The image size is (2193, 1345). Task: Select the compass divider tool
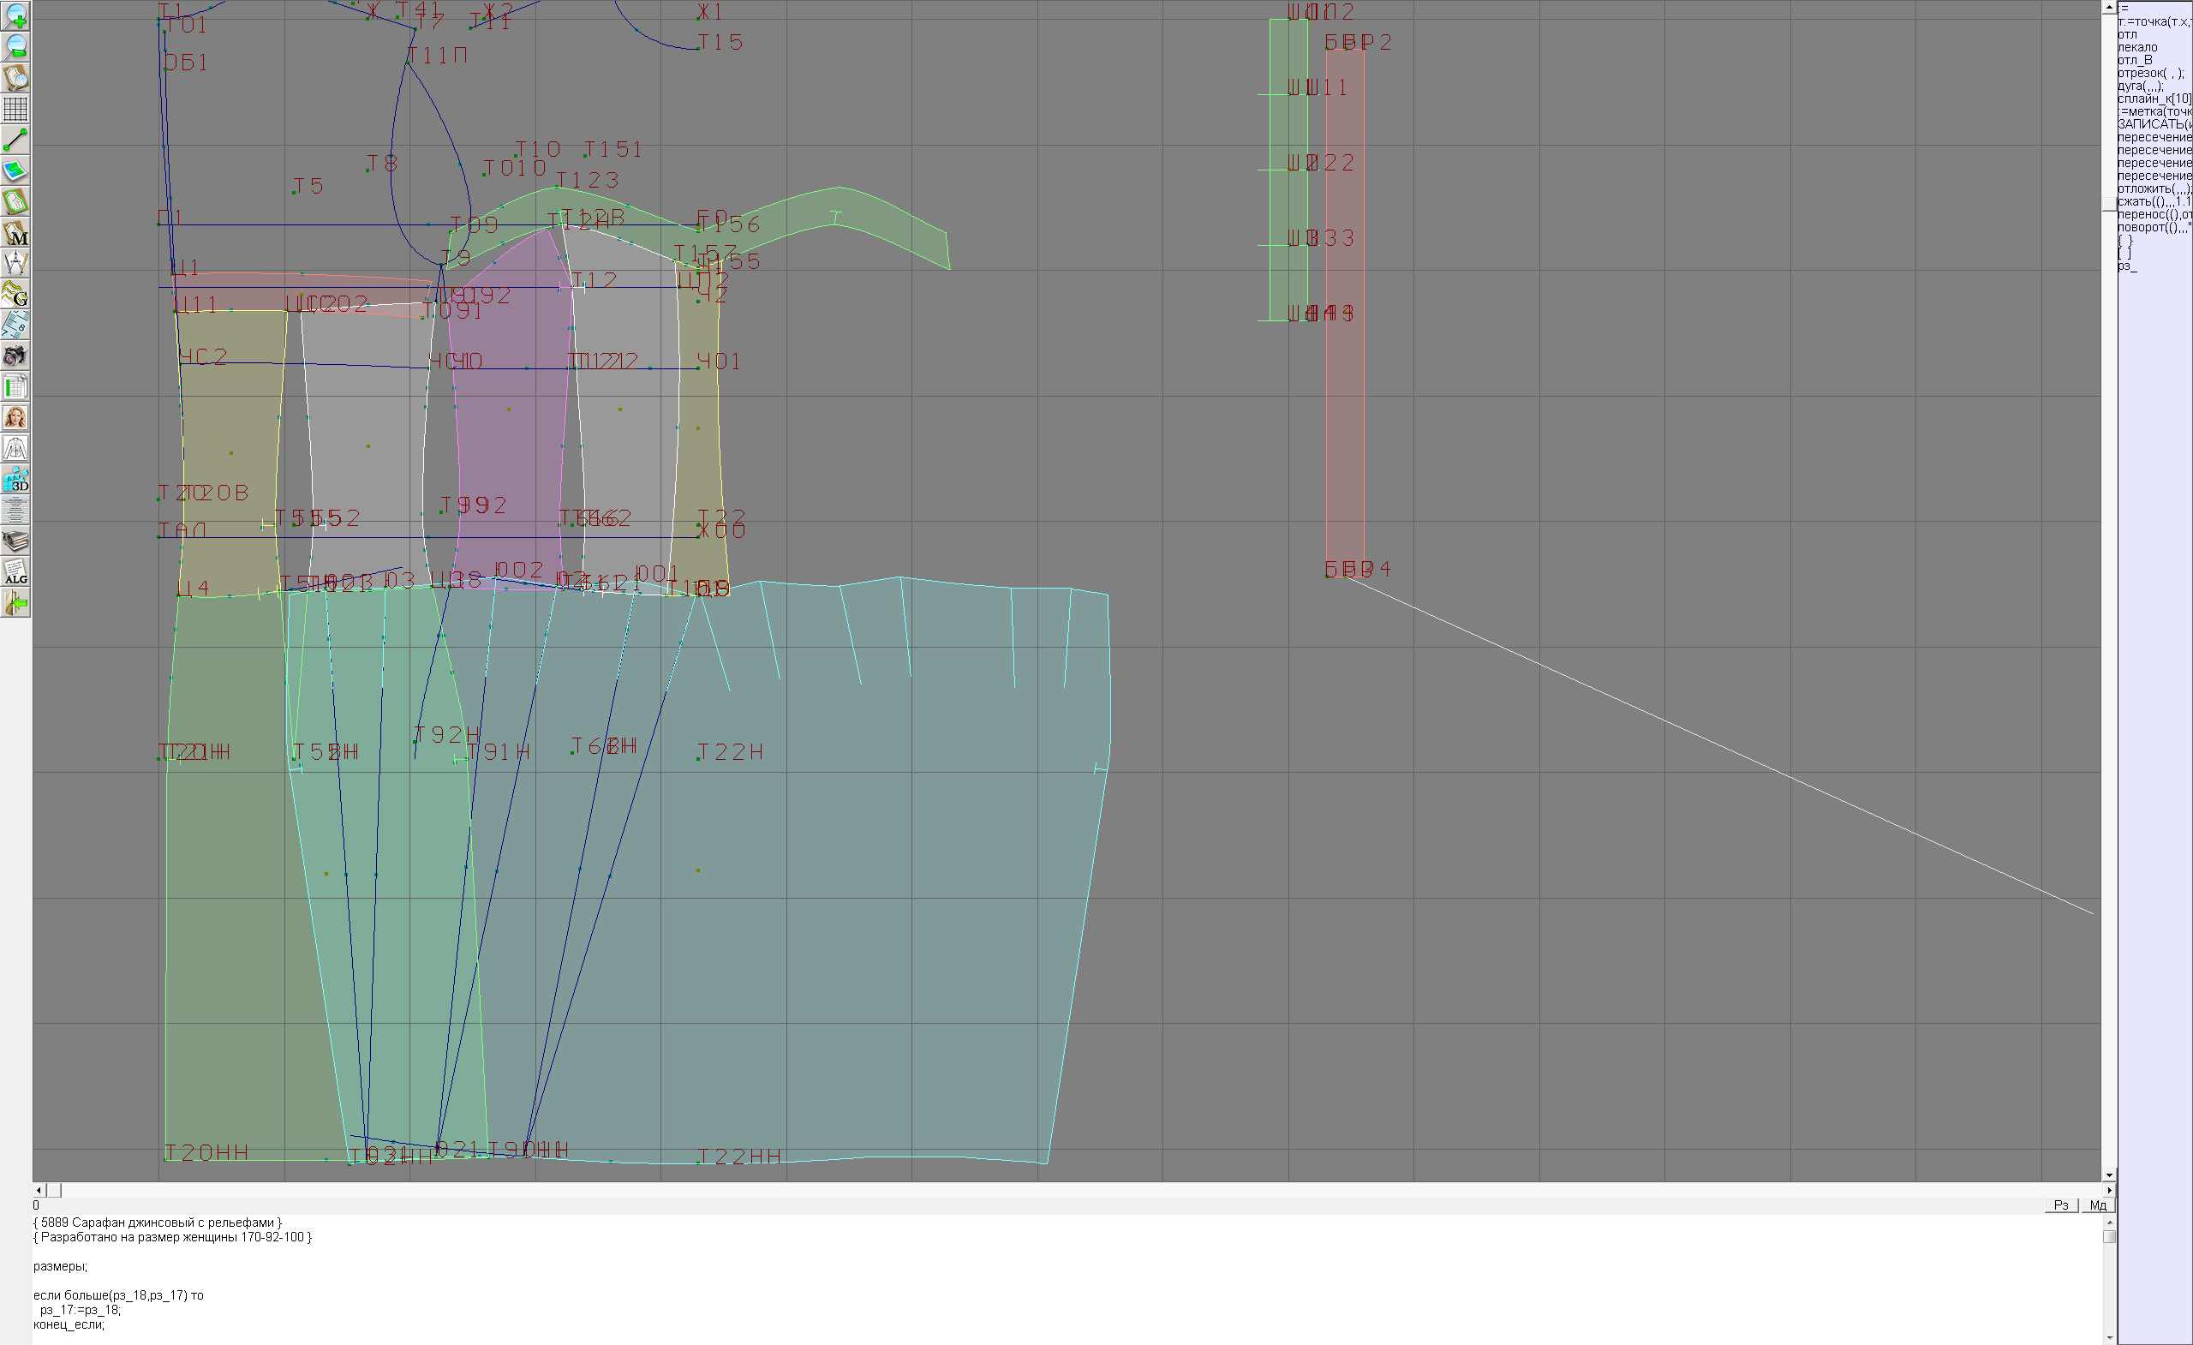15,264
